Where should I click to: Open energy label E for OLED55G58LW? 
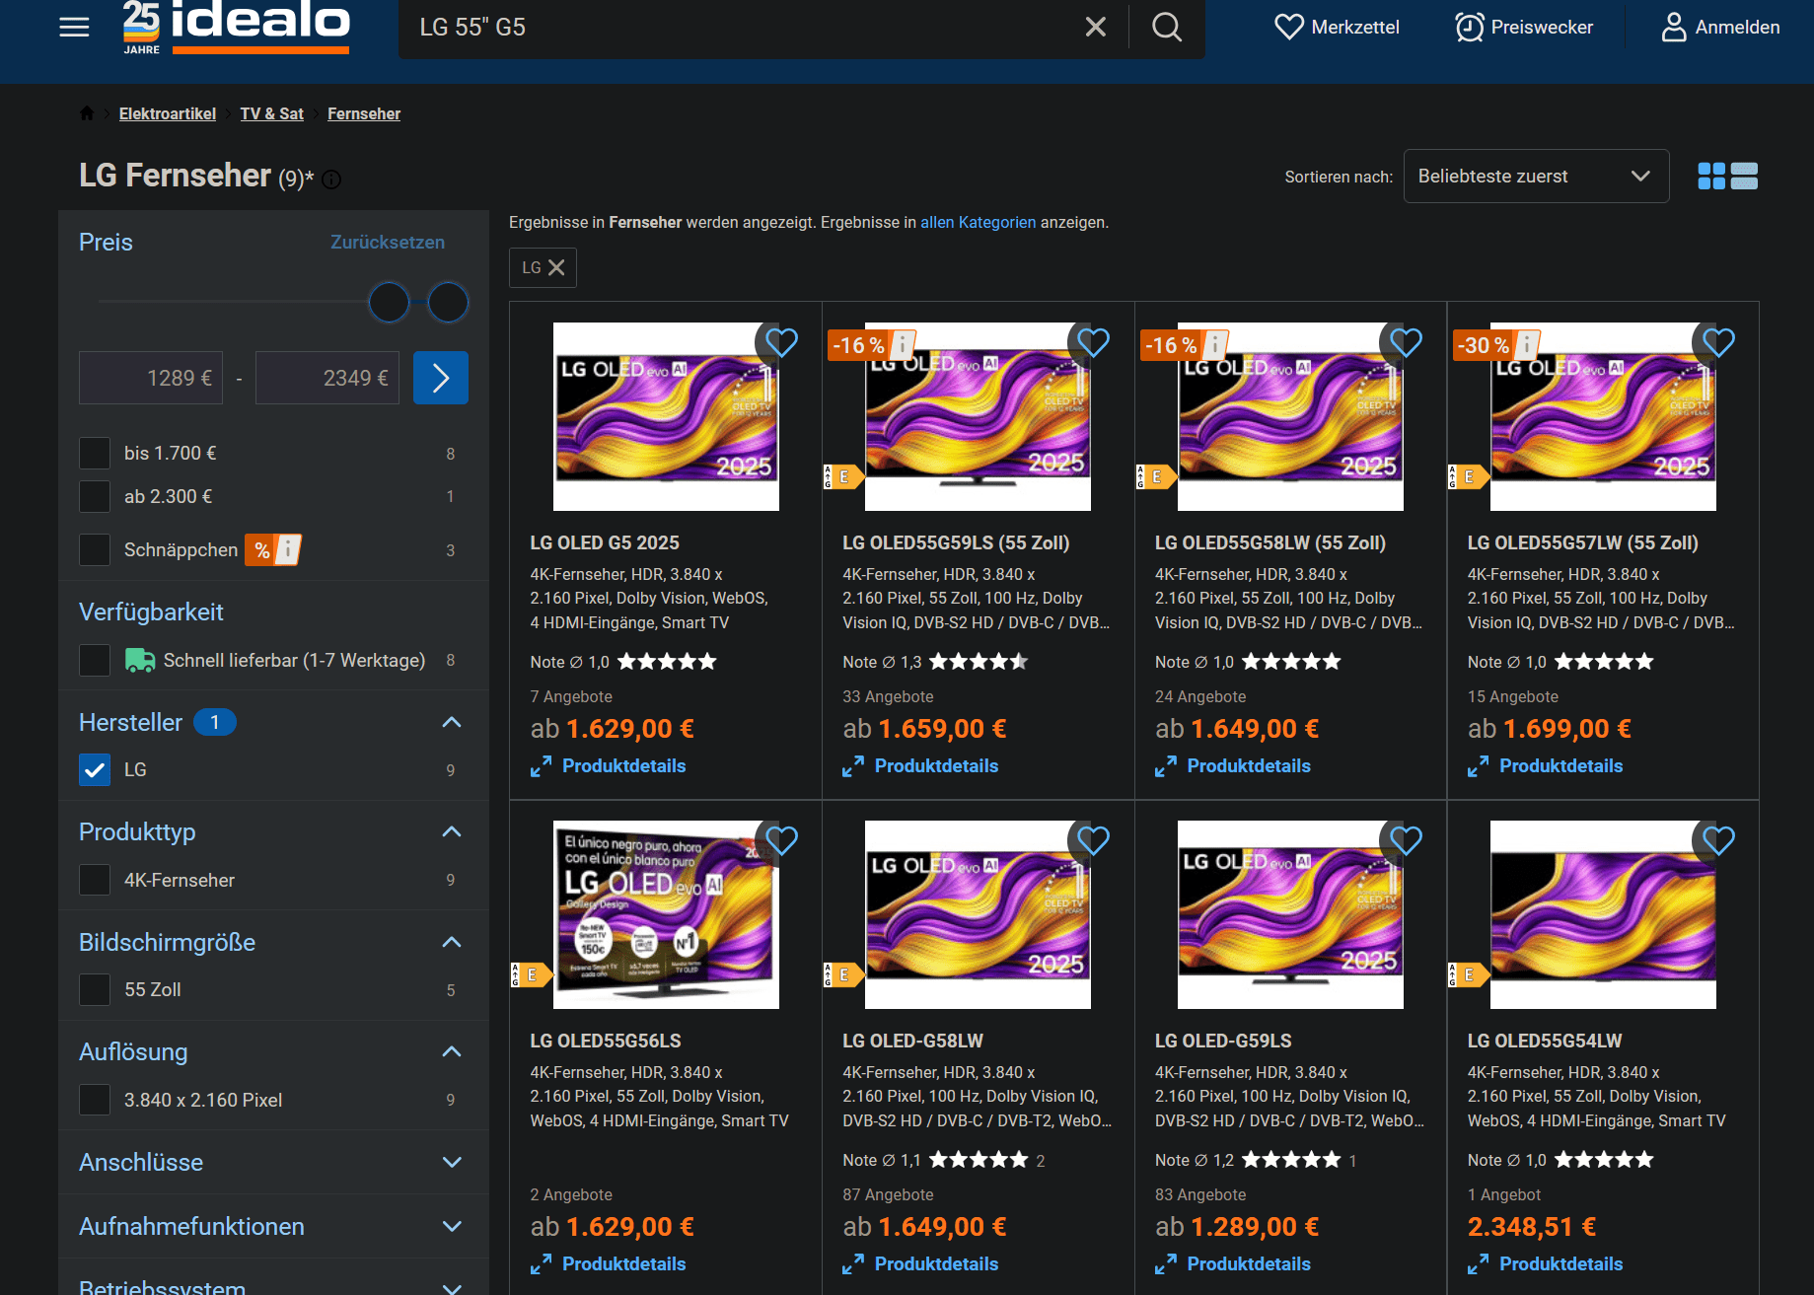click(1156, 477)
